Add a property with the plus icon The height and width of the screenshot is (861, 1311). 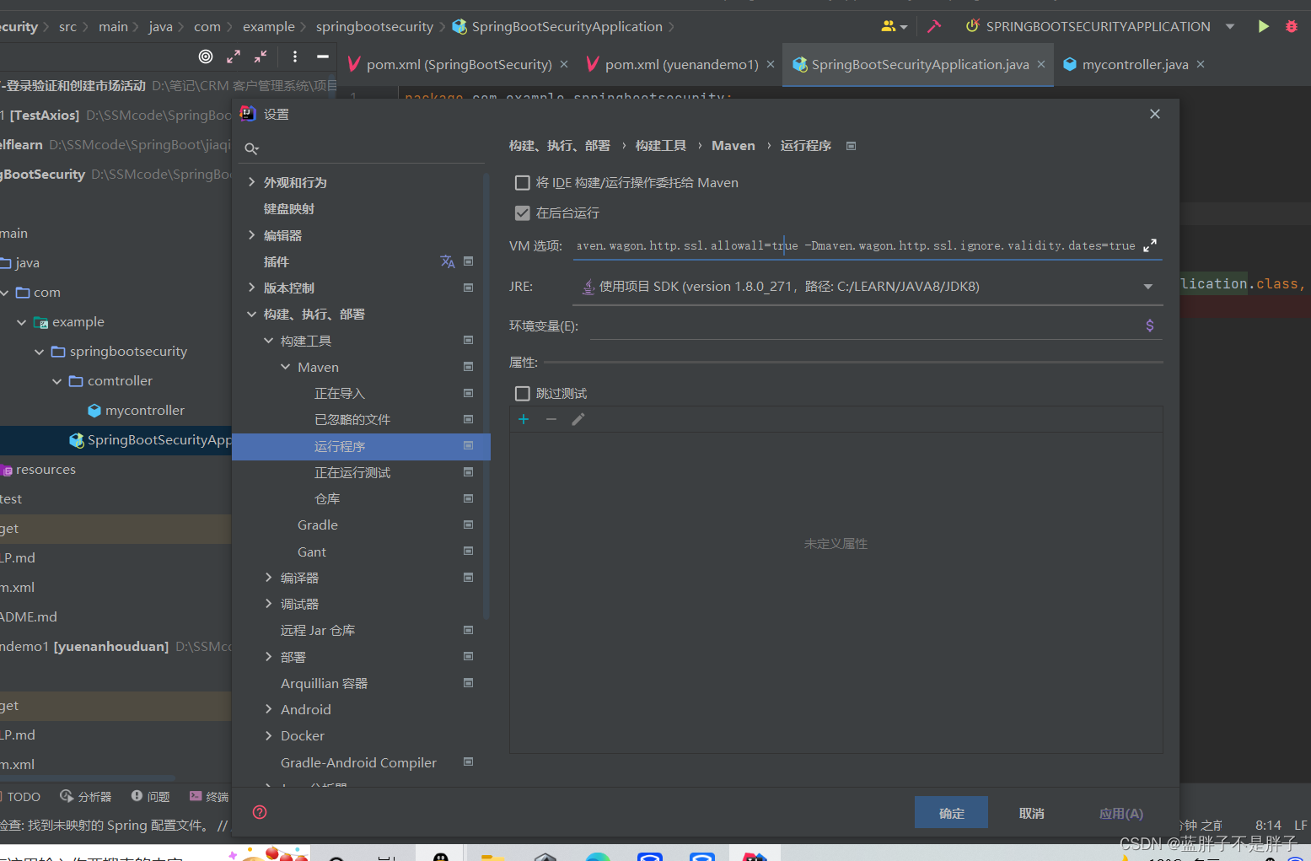click(524, 419)
